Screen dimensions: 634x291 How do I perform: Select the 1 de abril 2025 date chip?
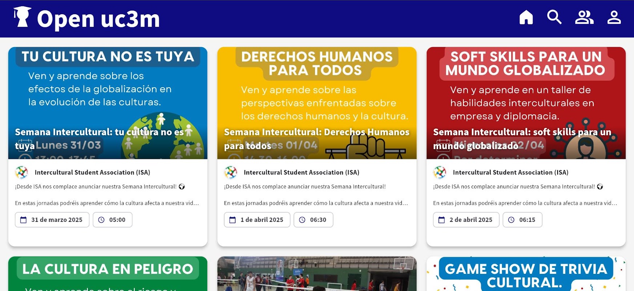coord(257,220)
